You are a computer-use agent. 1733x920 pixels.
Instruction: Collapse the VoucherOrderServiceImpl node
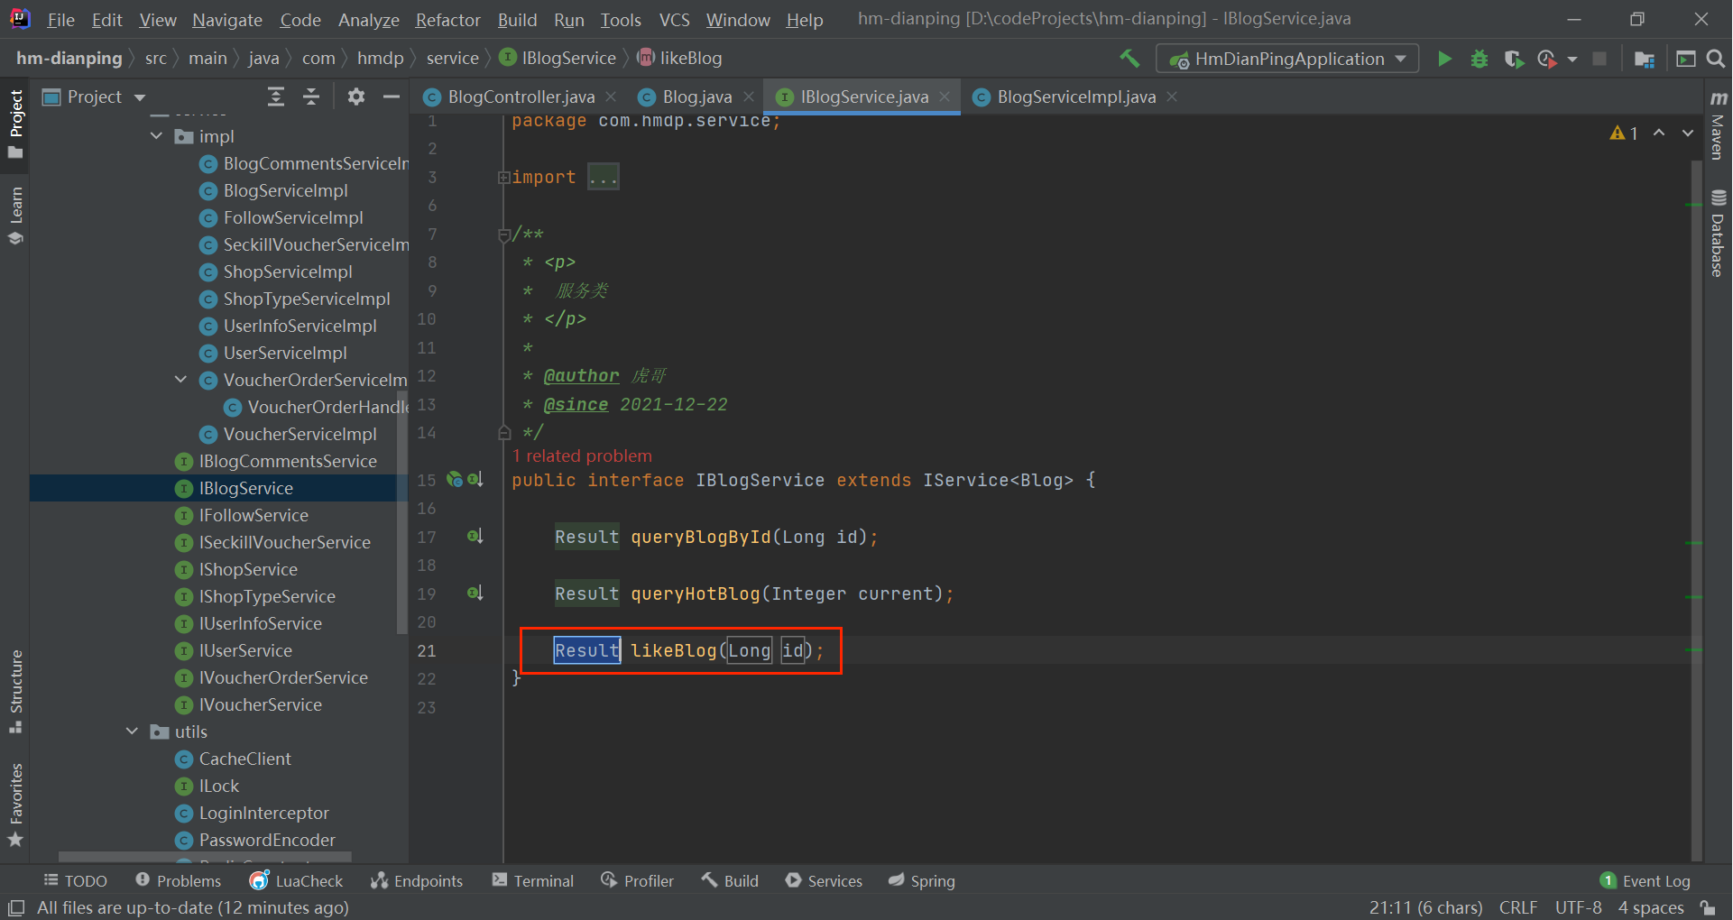(x=180, y=380)
